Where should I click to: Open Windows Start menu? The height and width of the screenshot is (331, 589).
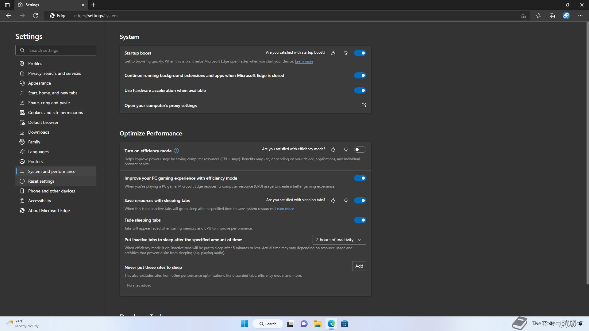pos(244,324)
